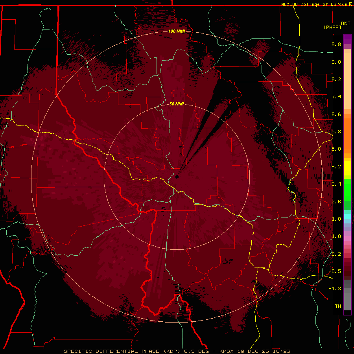Click the -1.3 value on the color scale

coord(335,289)
